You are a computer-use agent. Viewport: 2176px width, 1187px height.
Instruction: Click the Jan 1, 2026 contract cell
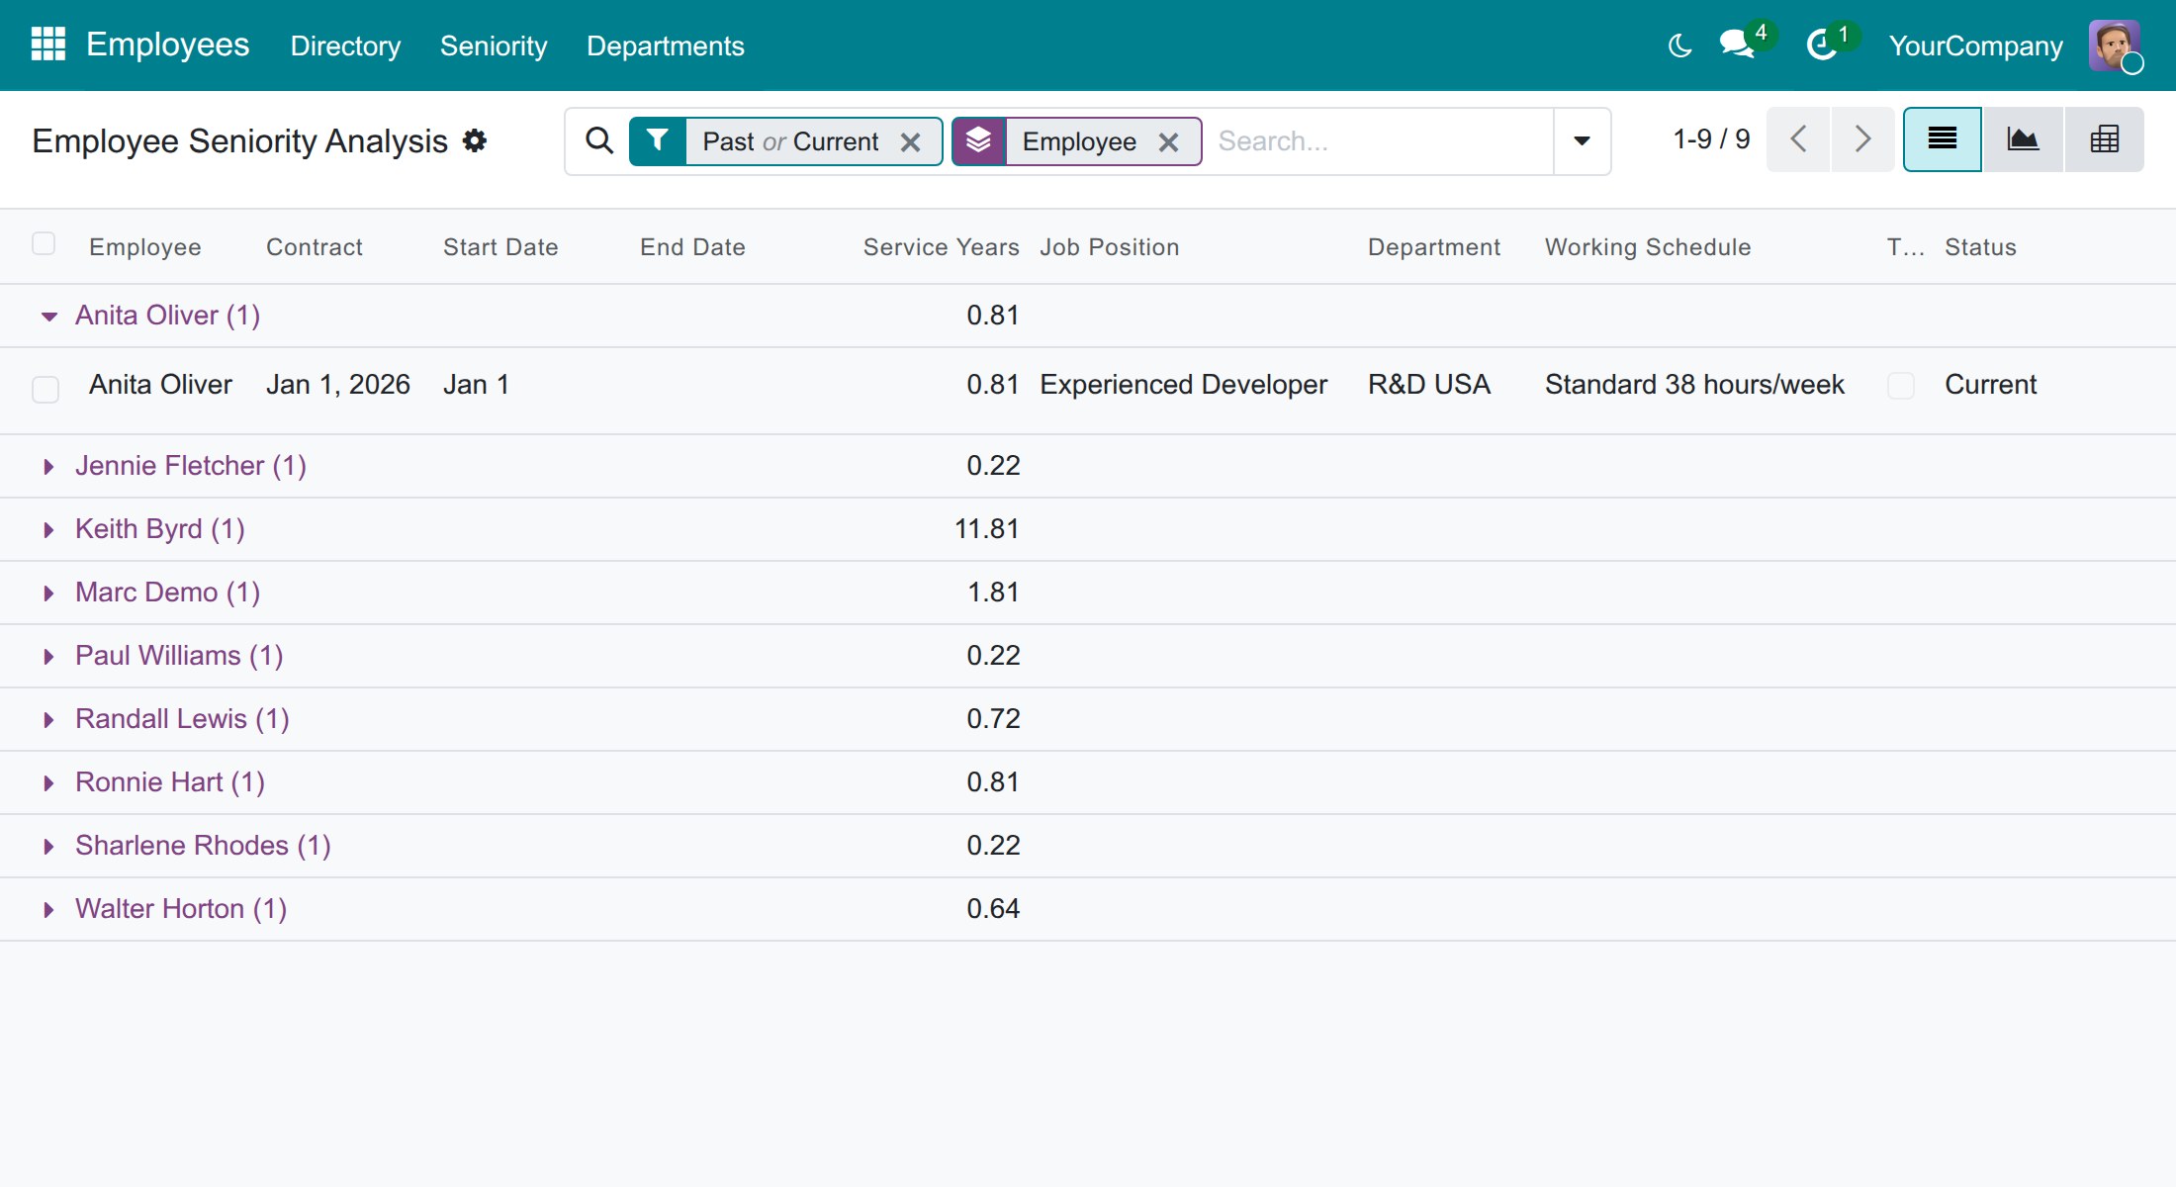338,385
